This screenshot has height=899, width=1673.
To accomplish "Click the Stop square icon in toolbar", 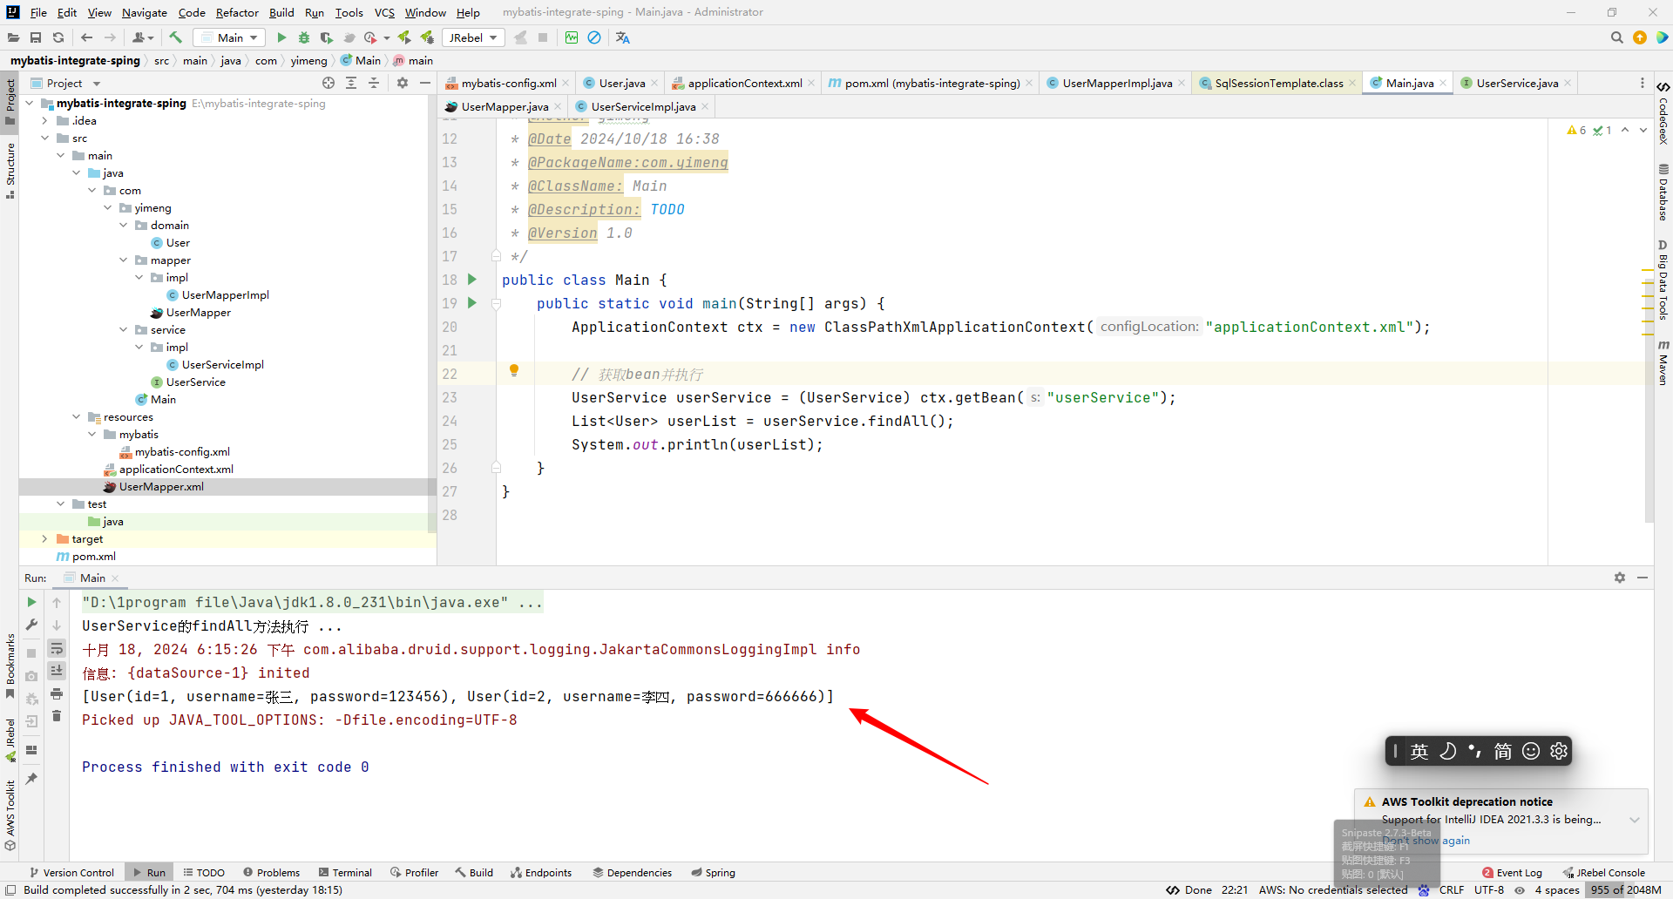I will (x=543, y=37).
